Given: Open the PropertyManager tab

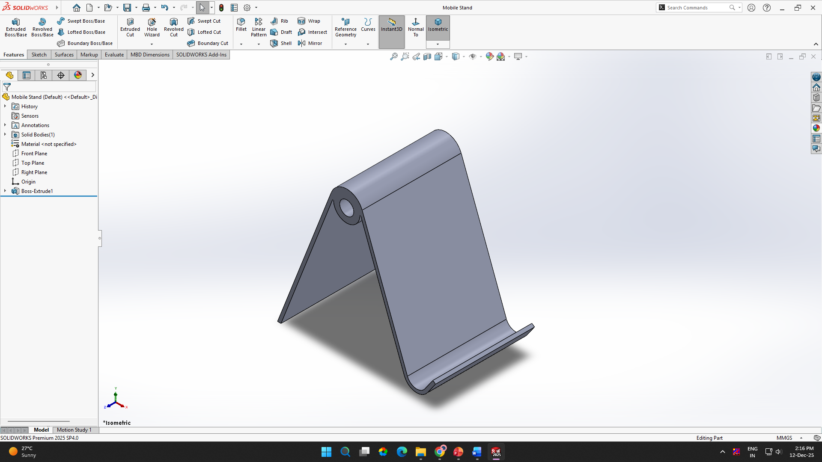Looking at the screenshot, I should point(27,75).
